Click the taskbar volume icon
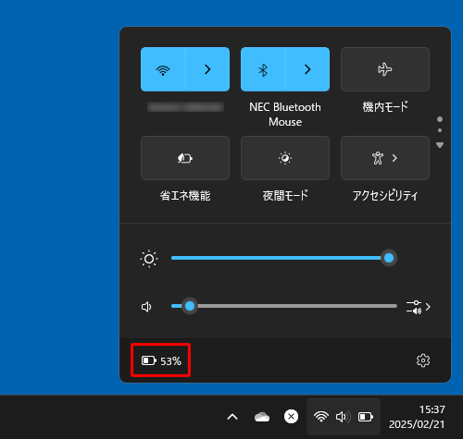This screenshot has height=439, width=463. tap(344, 417)
